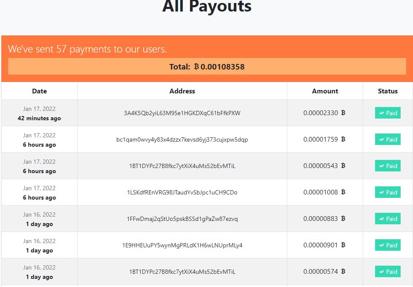Click the Paid badge for 0.00000543 payout
Screen dimensions: 413x287
388,166
